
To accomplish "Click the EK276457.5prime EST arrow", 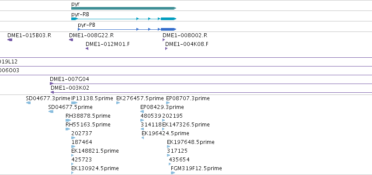I will pyautogui.click(x=118, y=103).
